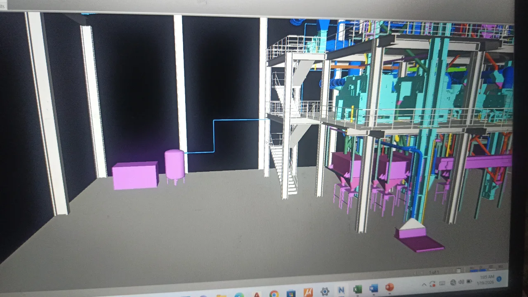Open Navisworks from the taskbar
This screenshot has height=297, width=528.
pos(341,290)
